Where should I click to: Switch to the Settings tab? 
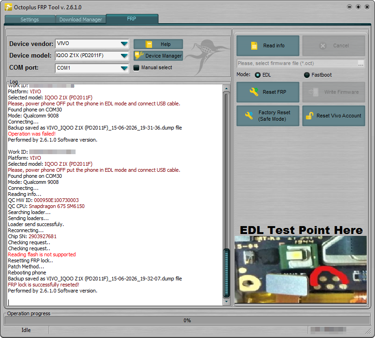[x=30, y=19]
